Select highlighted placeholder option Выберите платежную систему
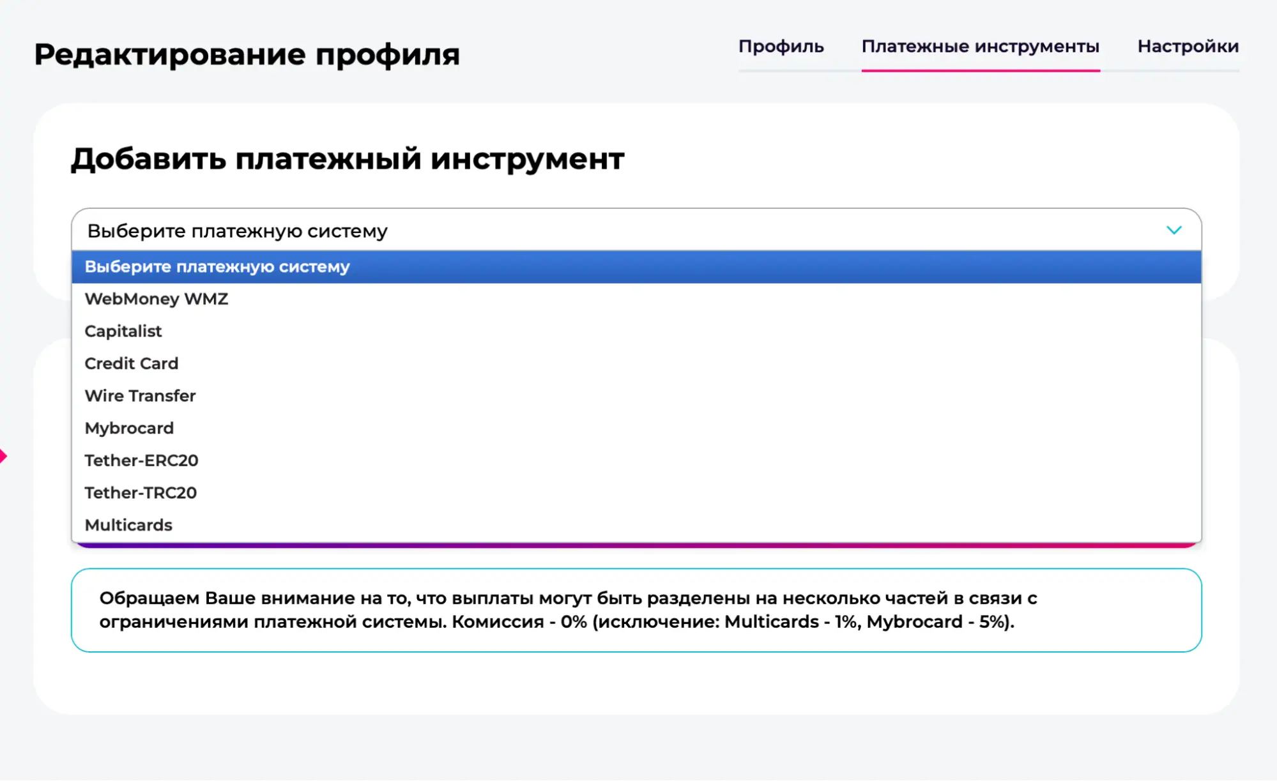Image resolution: width=1277 pixels, height=781 pixels. tap(636, 267)
